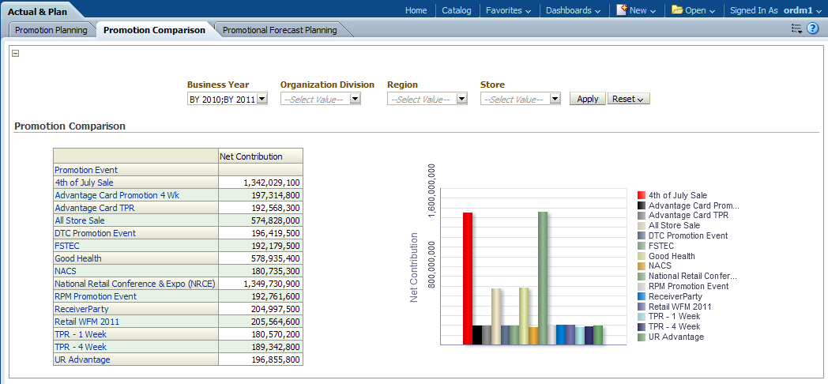Click the red 4th of July legend swatch
828x384 pixels.
(642, 195)
